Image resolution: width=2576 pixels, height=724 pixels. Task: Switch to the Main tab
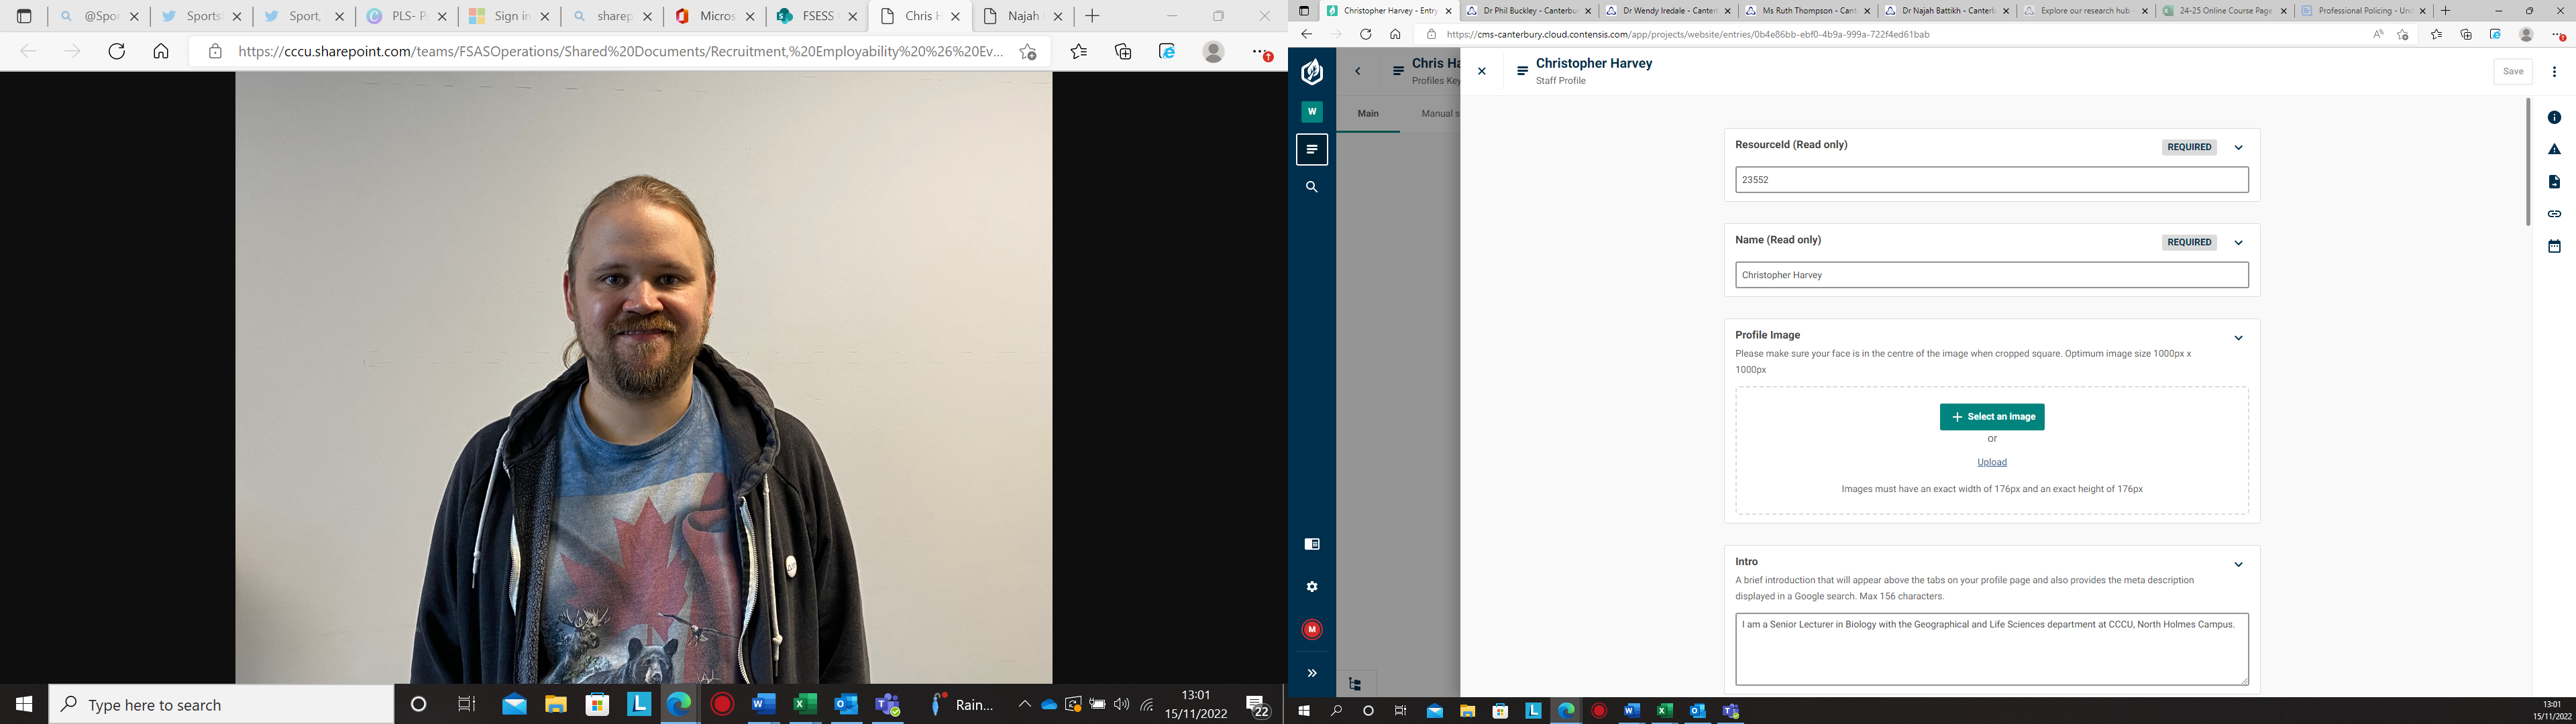tap(1367, 114)
